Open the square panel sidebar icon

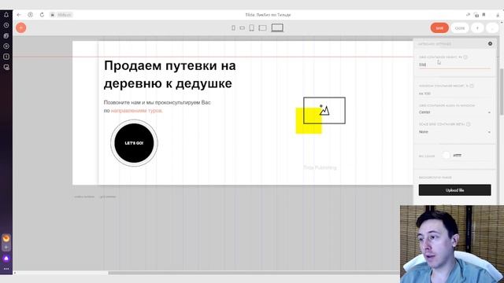(x=6, y=57)
